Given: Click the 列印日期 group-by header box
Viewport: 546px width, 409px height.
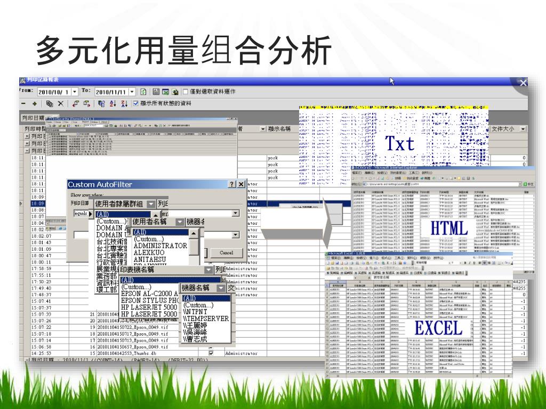Looking at the screenshot, I should (x=33, y=118).
